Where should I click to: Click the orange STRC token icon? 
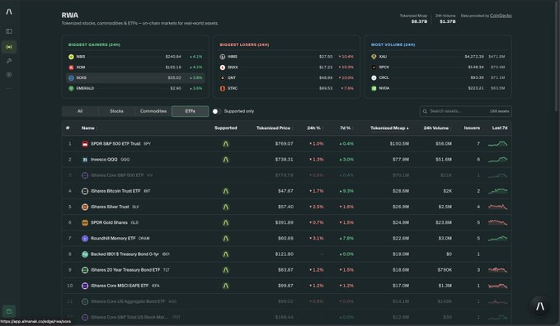[223, 88]
